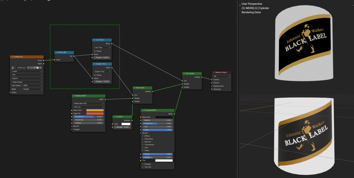The image size is (354, 178).
Task: Enable Clamp on Less Than node
Action: pyautogui.click(x=95, y=51)
